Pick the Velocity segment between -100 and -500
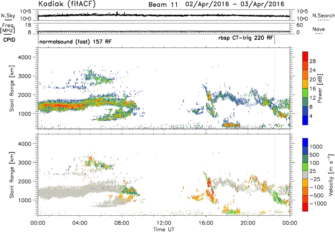 click(x=305, y=191)
